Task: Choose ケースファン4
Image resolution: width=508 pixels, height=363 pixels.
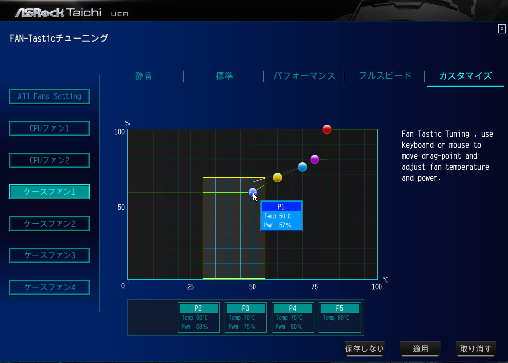Action: pos(50,287)
